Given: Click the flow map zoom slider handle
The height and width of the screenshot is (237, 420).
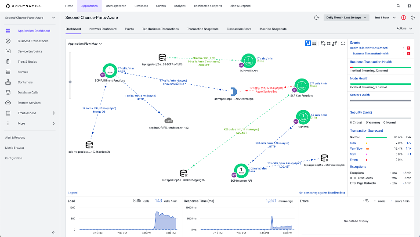Looking at the screenshot, I should (70, 82).
